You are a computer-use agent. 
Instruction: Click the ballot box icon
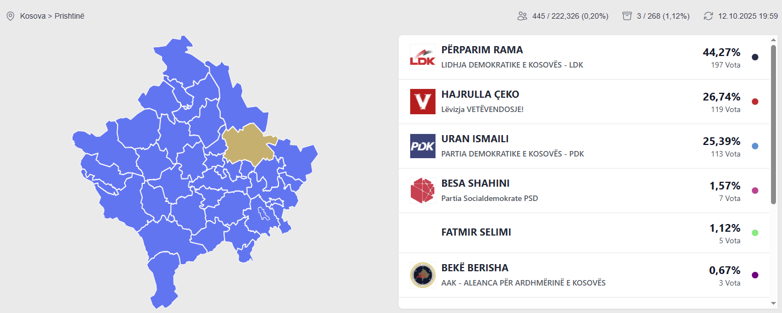pos(627,16)
